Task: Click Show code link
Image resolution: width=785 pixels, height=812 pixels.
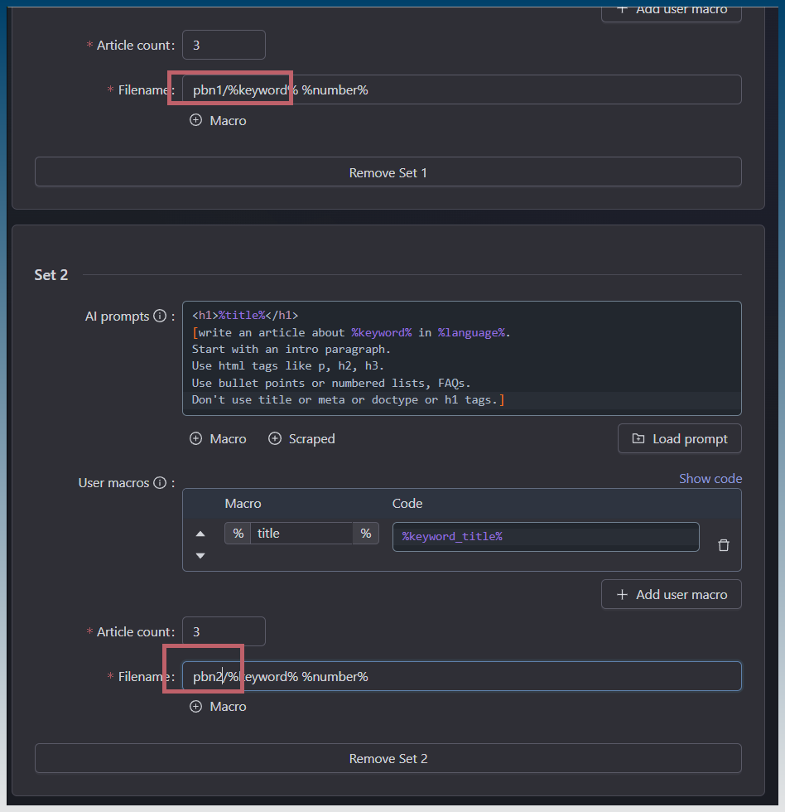Action: (710, 479)
